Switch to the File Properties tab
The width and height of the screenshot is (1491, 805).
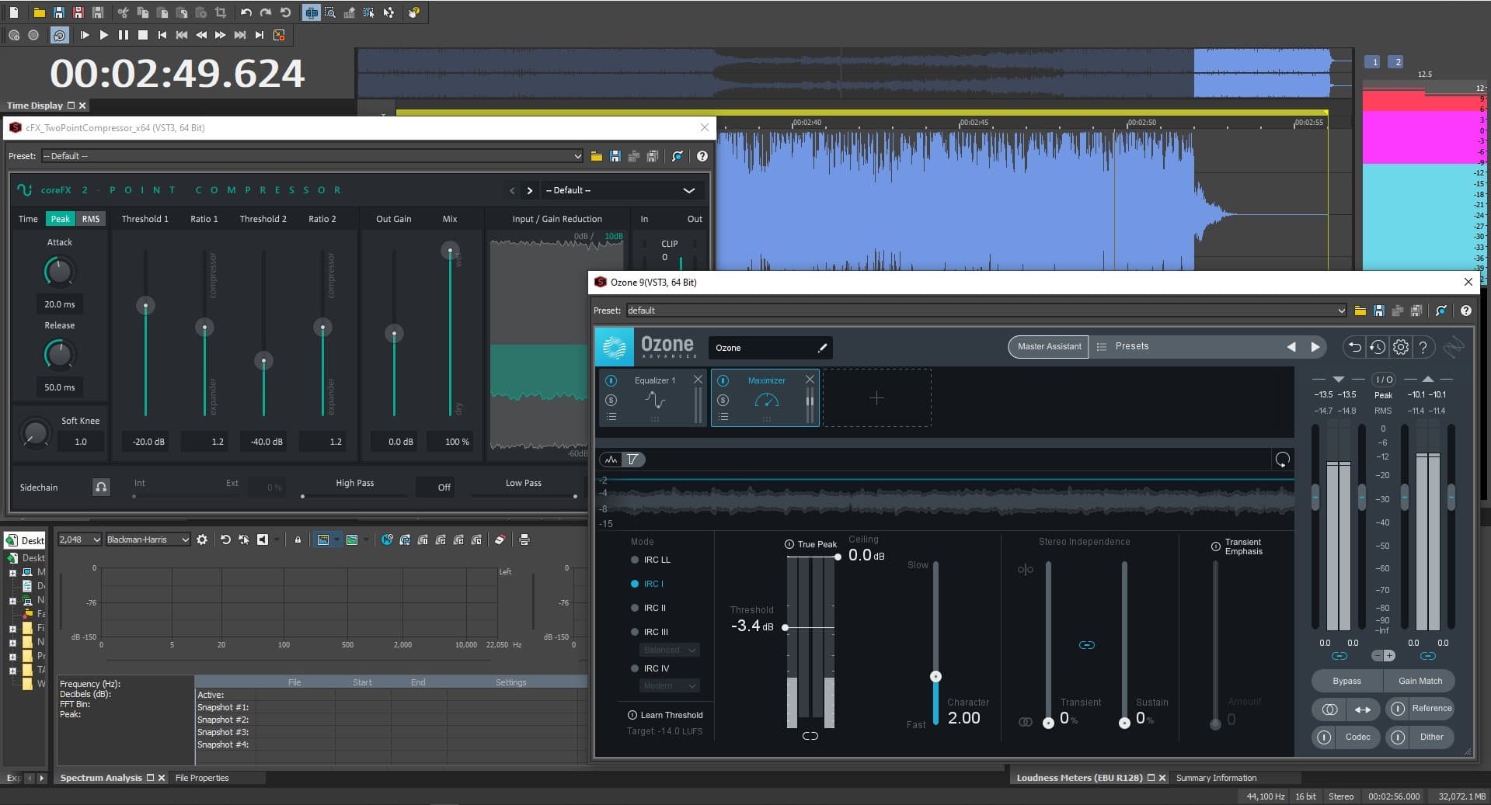pyautogui.click(x=202, y=778)
